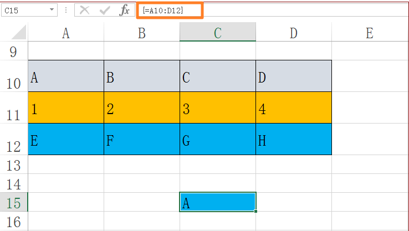Select orange cell containing 3
Screen dimensions: 409x231
(218, 107)
